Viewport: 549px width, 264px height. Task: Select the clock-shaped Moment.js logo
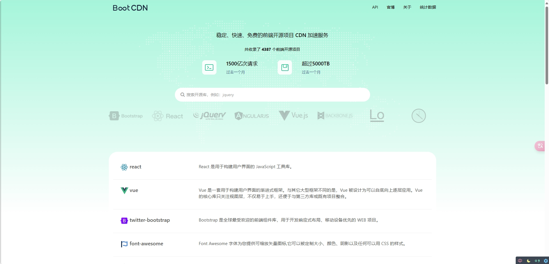419,116
